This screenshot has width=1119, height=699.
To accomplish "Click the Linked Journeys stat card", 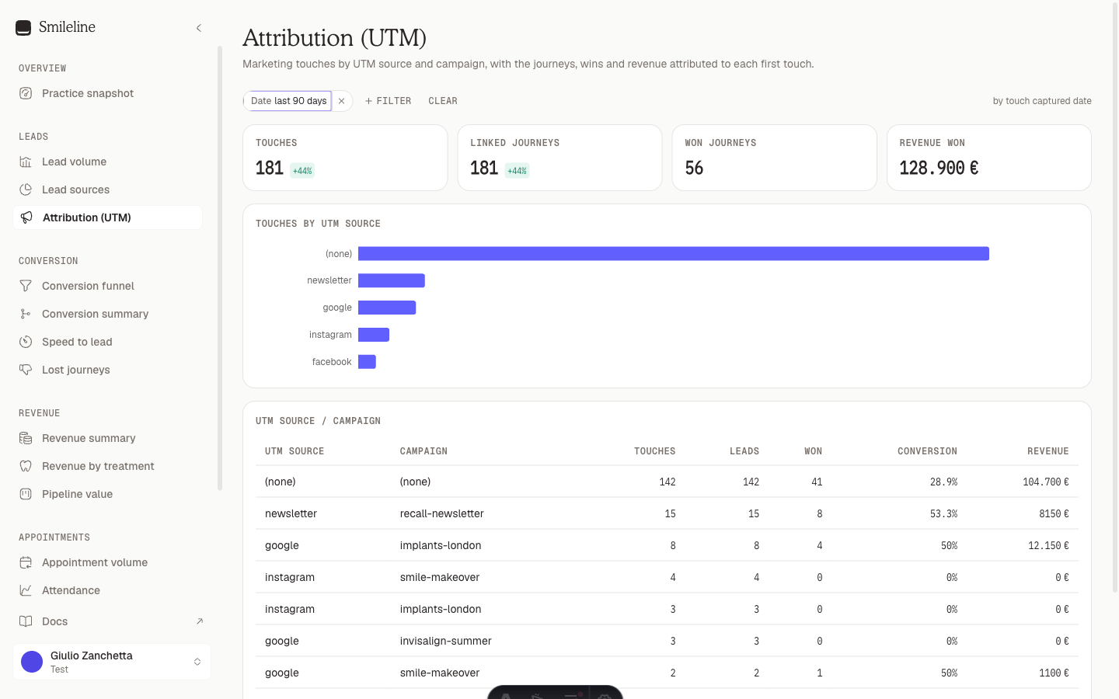I will [x=559, y=158].
